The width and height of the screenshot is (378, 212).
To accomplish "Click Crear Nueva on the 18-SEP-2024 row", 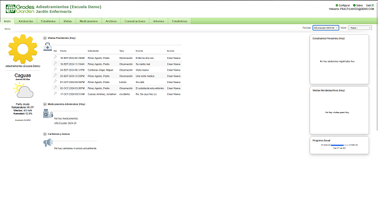I will coord(174,58).
